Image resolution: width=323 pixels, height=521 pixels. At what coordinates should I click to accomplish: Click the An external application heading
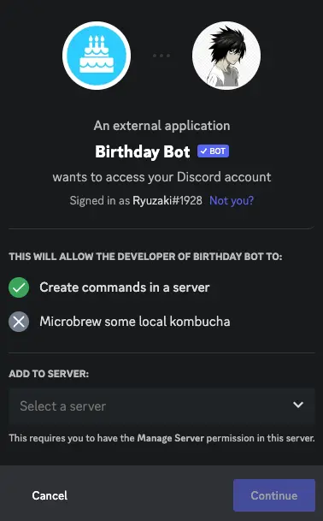pyautogui.click(x=161, y=126)
